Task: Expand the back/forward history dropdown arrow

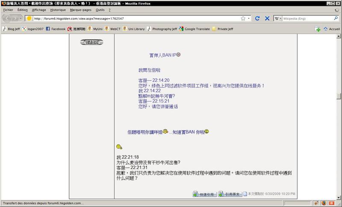Action: [x=21, y=19]
